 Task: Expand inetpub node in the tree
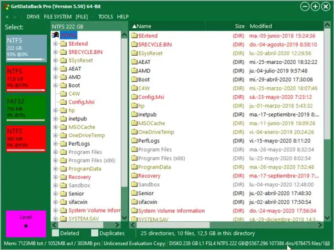(55, 119)
